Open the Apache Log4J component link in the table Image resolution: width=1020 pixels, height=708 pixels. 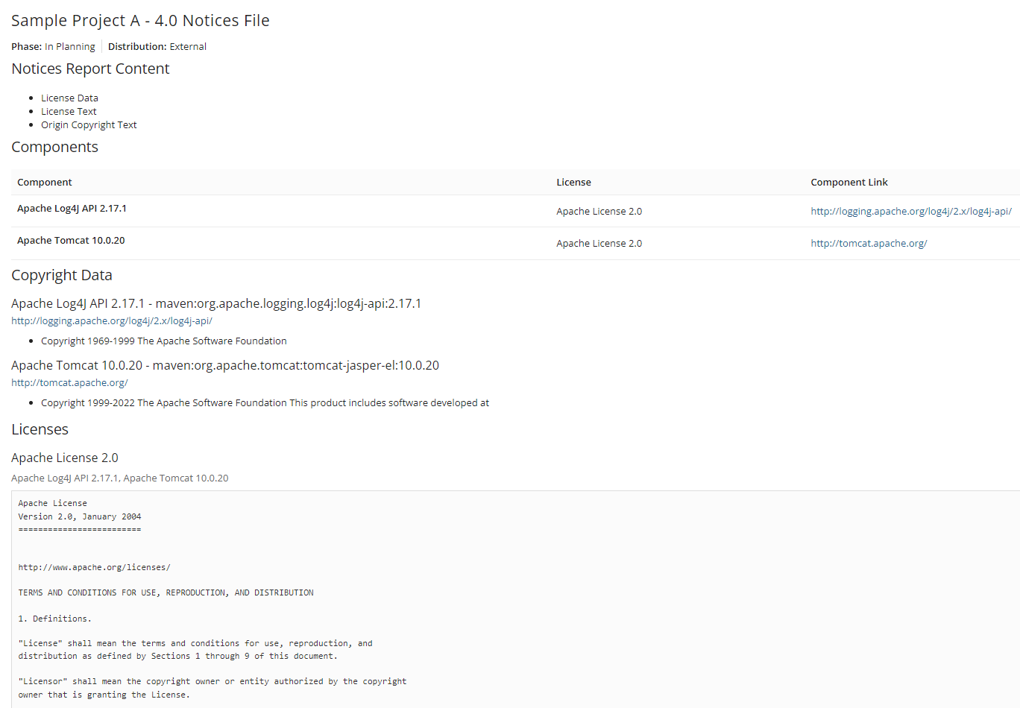pos(910,211)
